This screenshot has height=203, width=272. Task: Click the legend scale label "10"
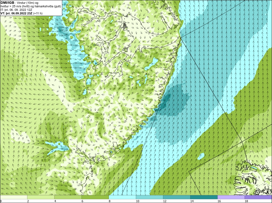138,201
